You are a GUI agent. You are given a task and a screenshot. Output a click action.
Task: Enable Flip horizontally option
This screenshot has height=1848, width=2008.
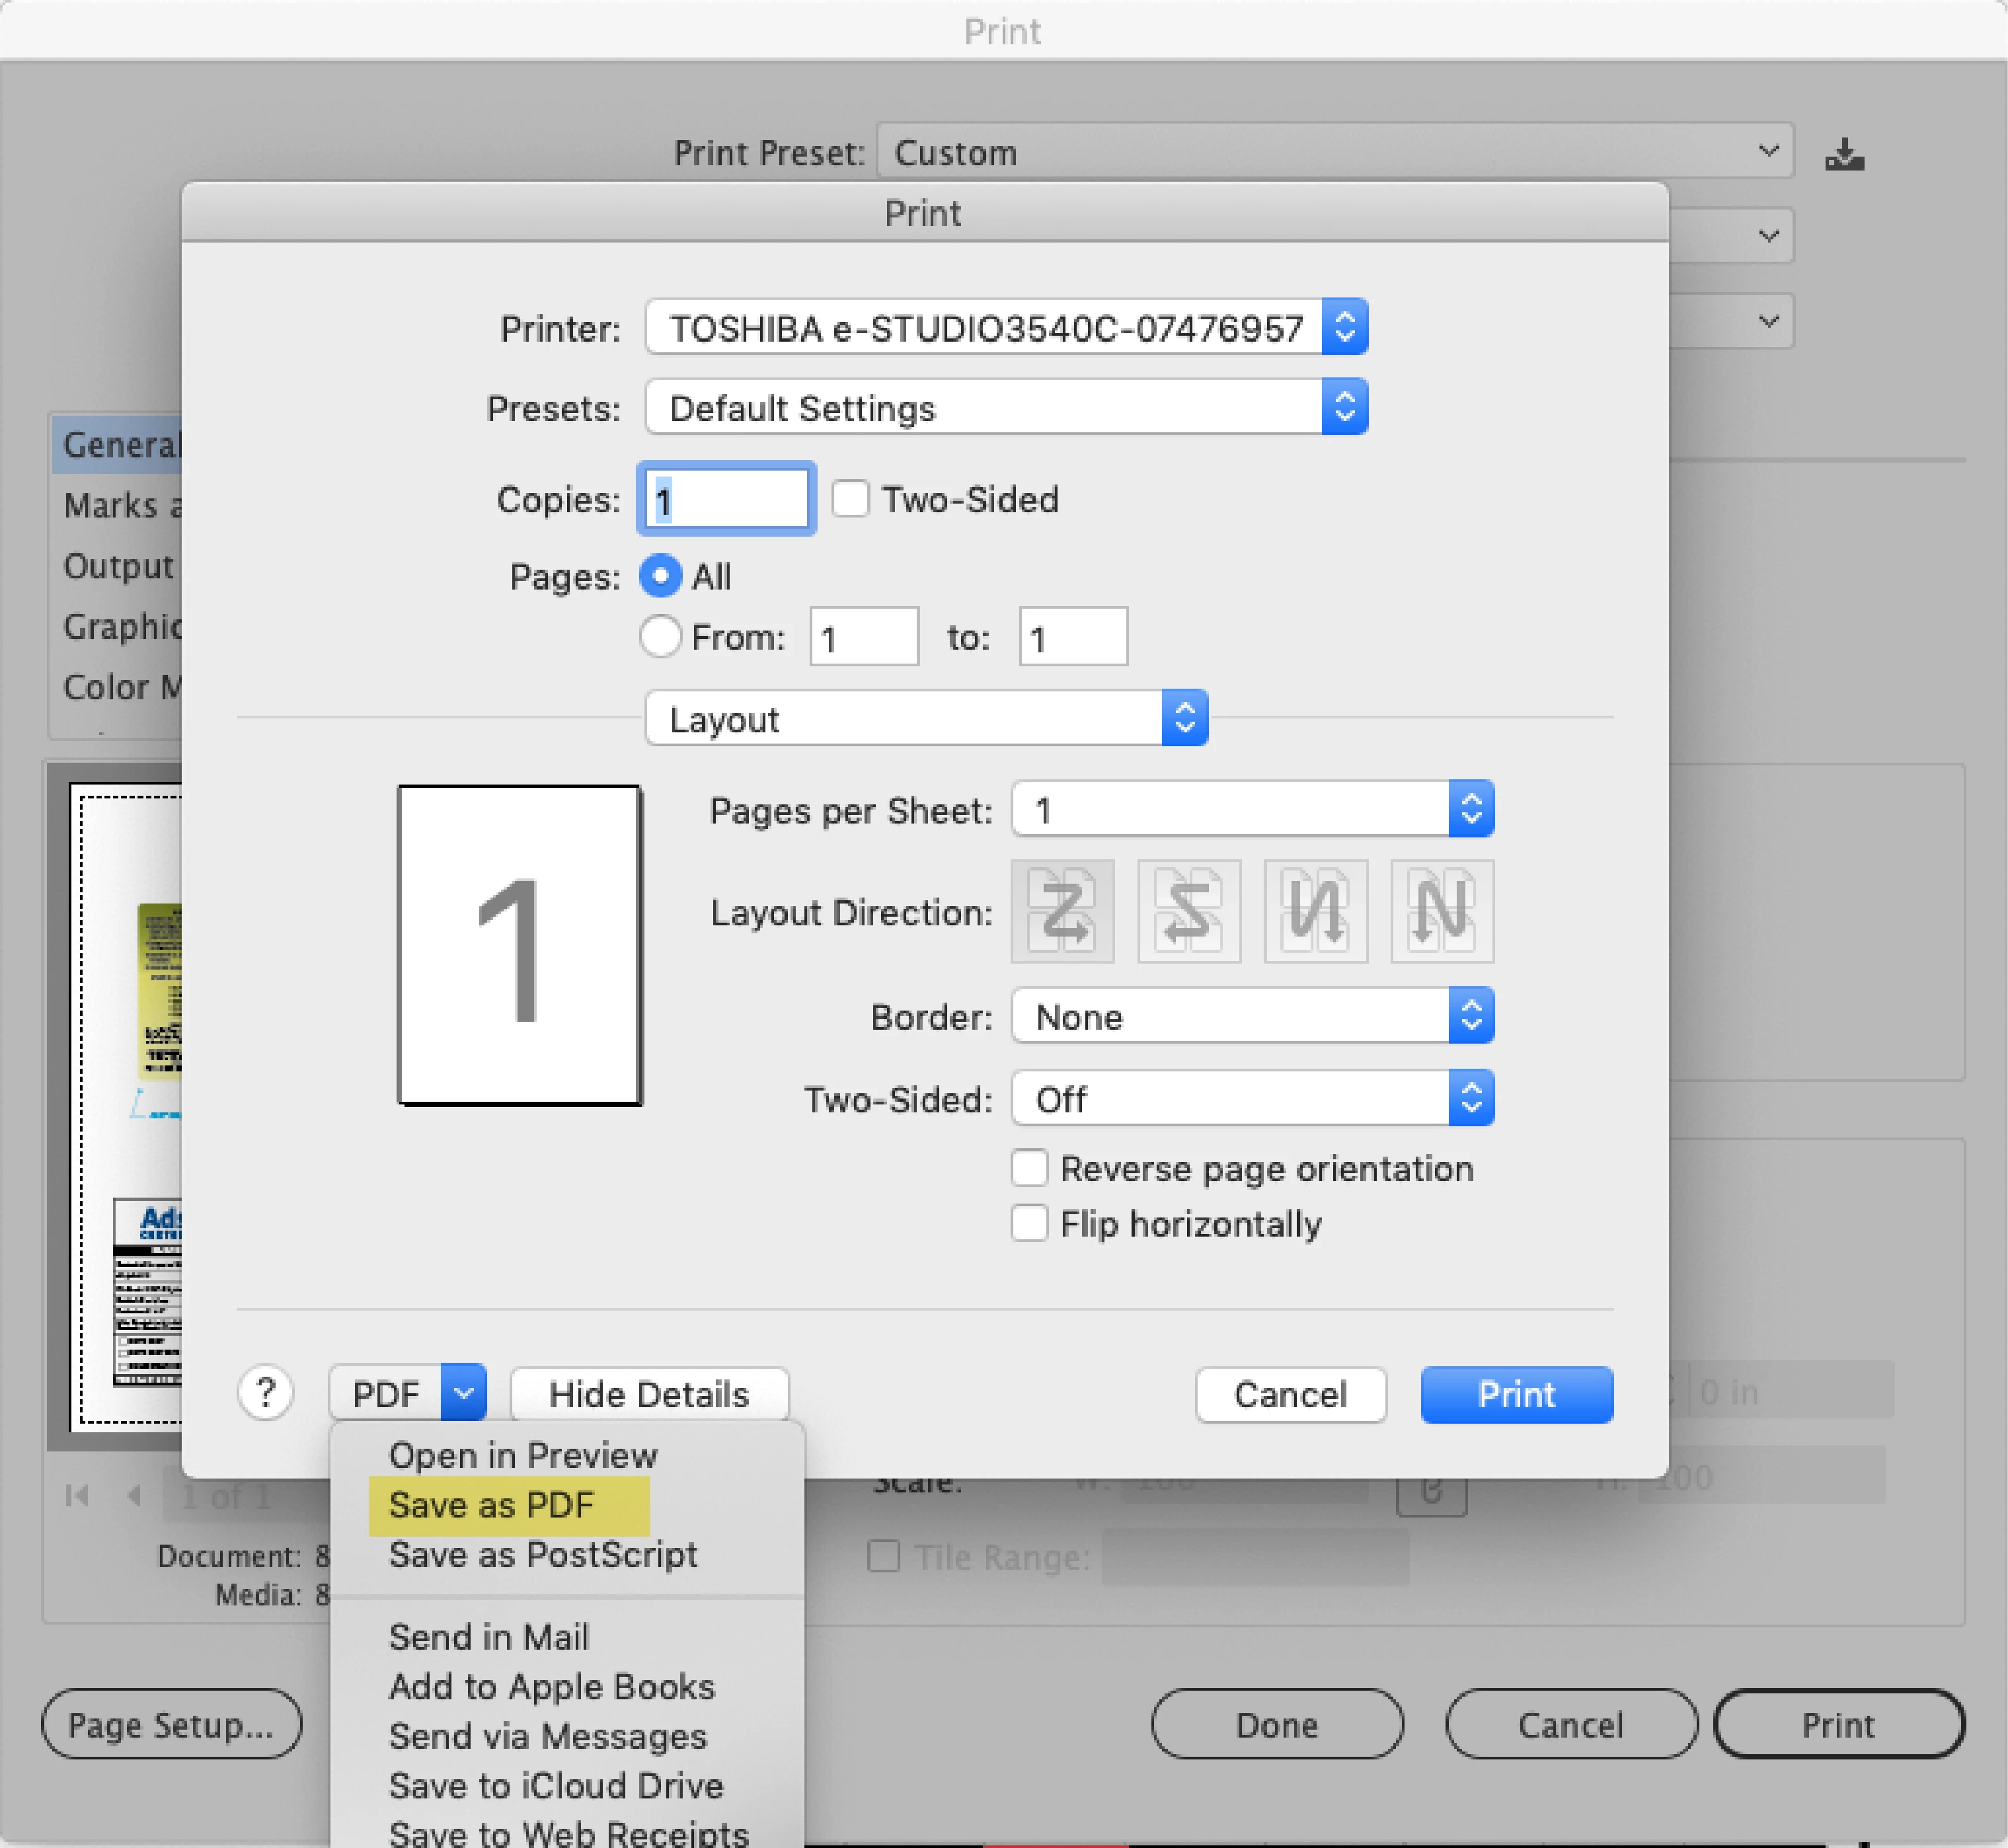click(x=1029, y=1223)
